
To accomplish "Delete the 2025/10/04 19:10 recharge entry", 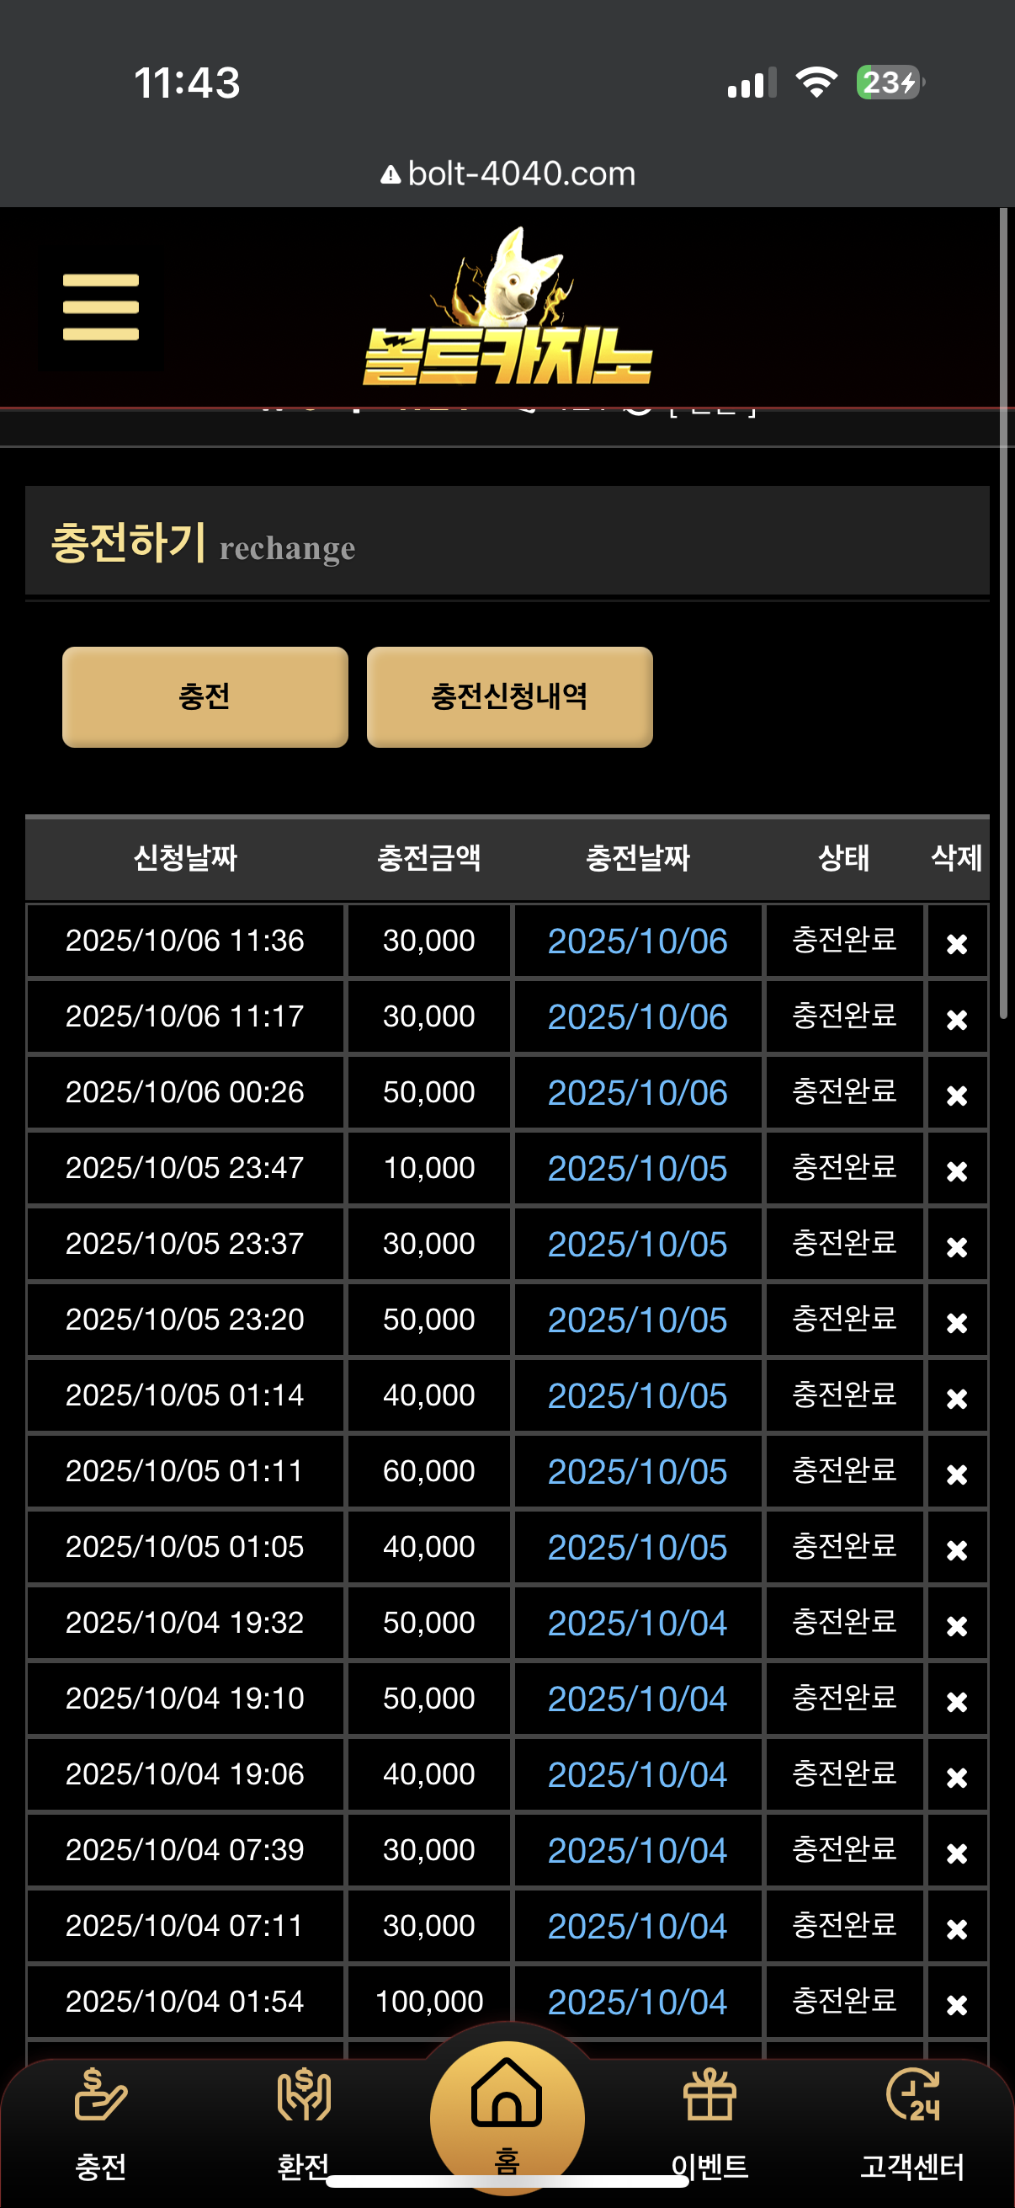I will pyautogui.click(x=957, y=1701).
